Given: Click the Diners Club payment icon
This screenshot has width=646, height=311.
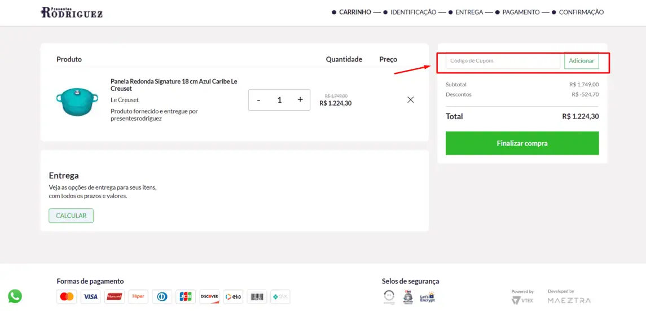Looking at the screenshot, I should point(162,296).
